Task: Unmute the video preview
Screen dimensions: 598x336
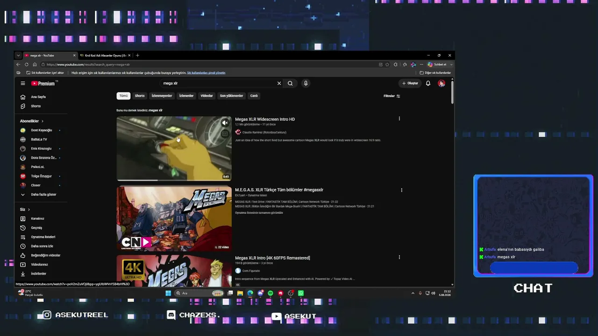Action: click(225, 123)
